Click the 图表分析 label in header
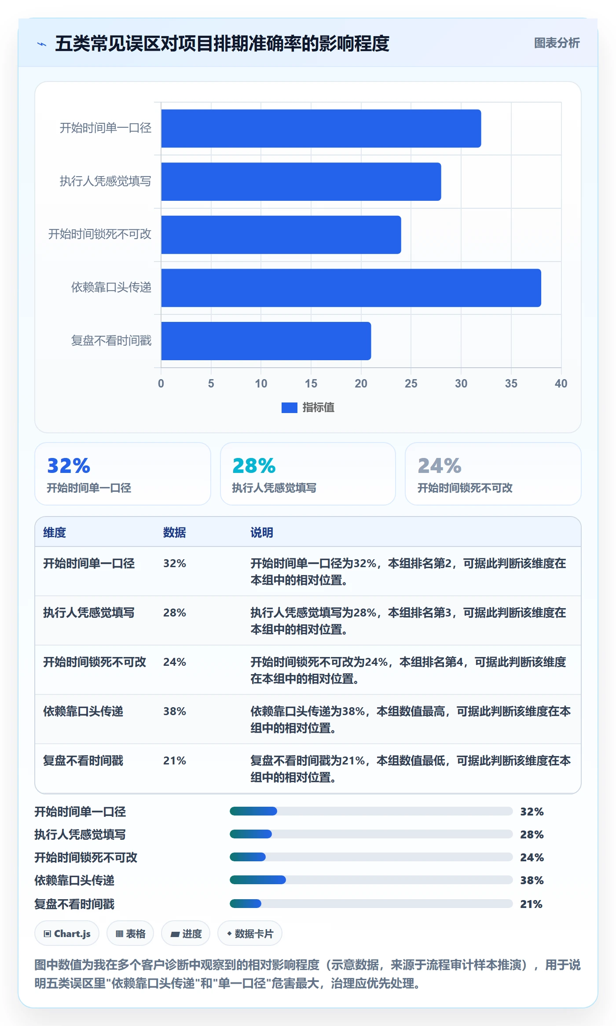The width and height of the screenshot is (616, 1026). 557,43
